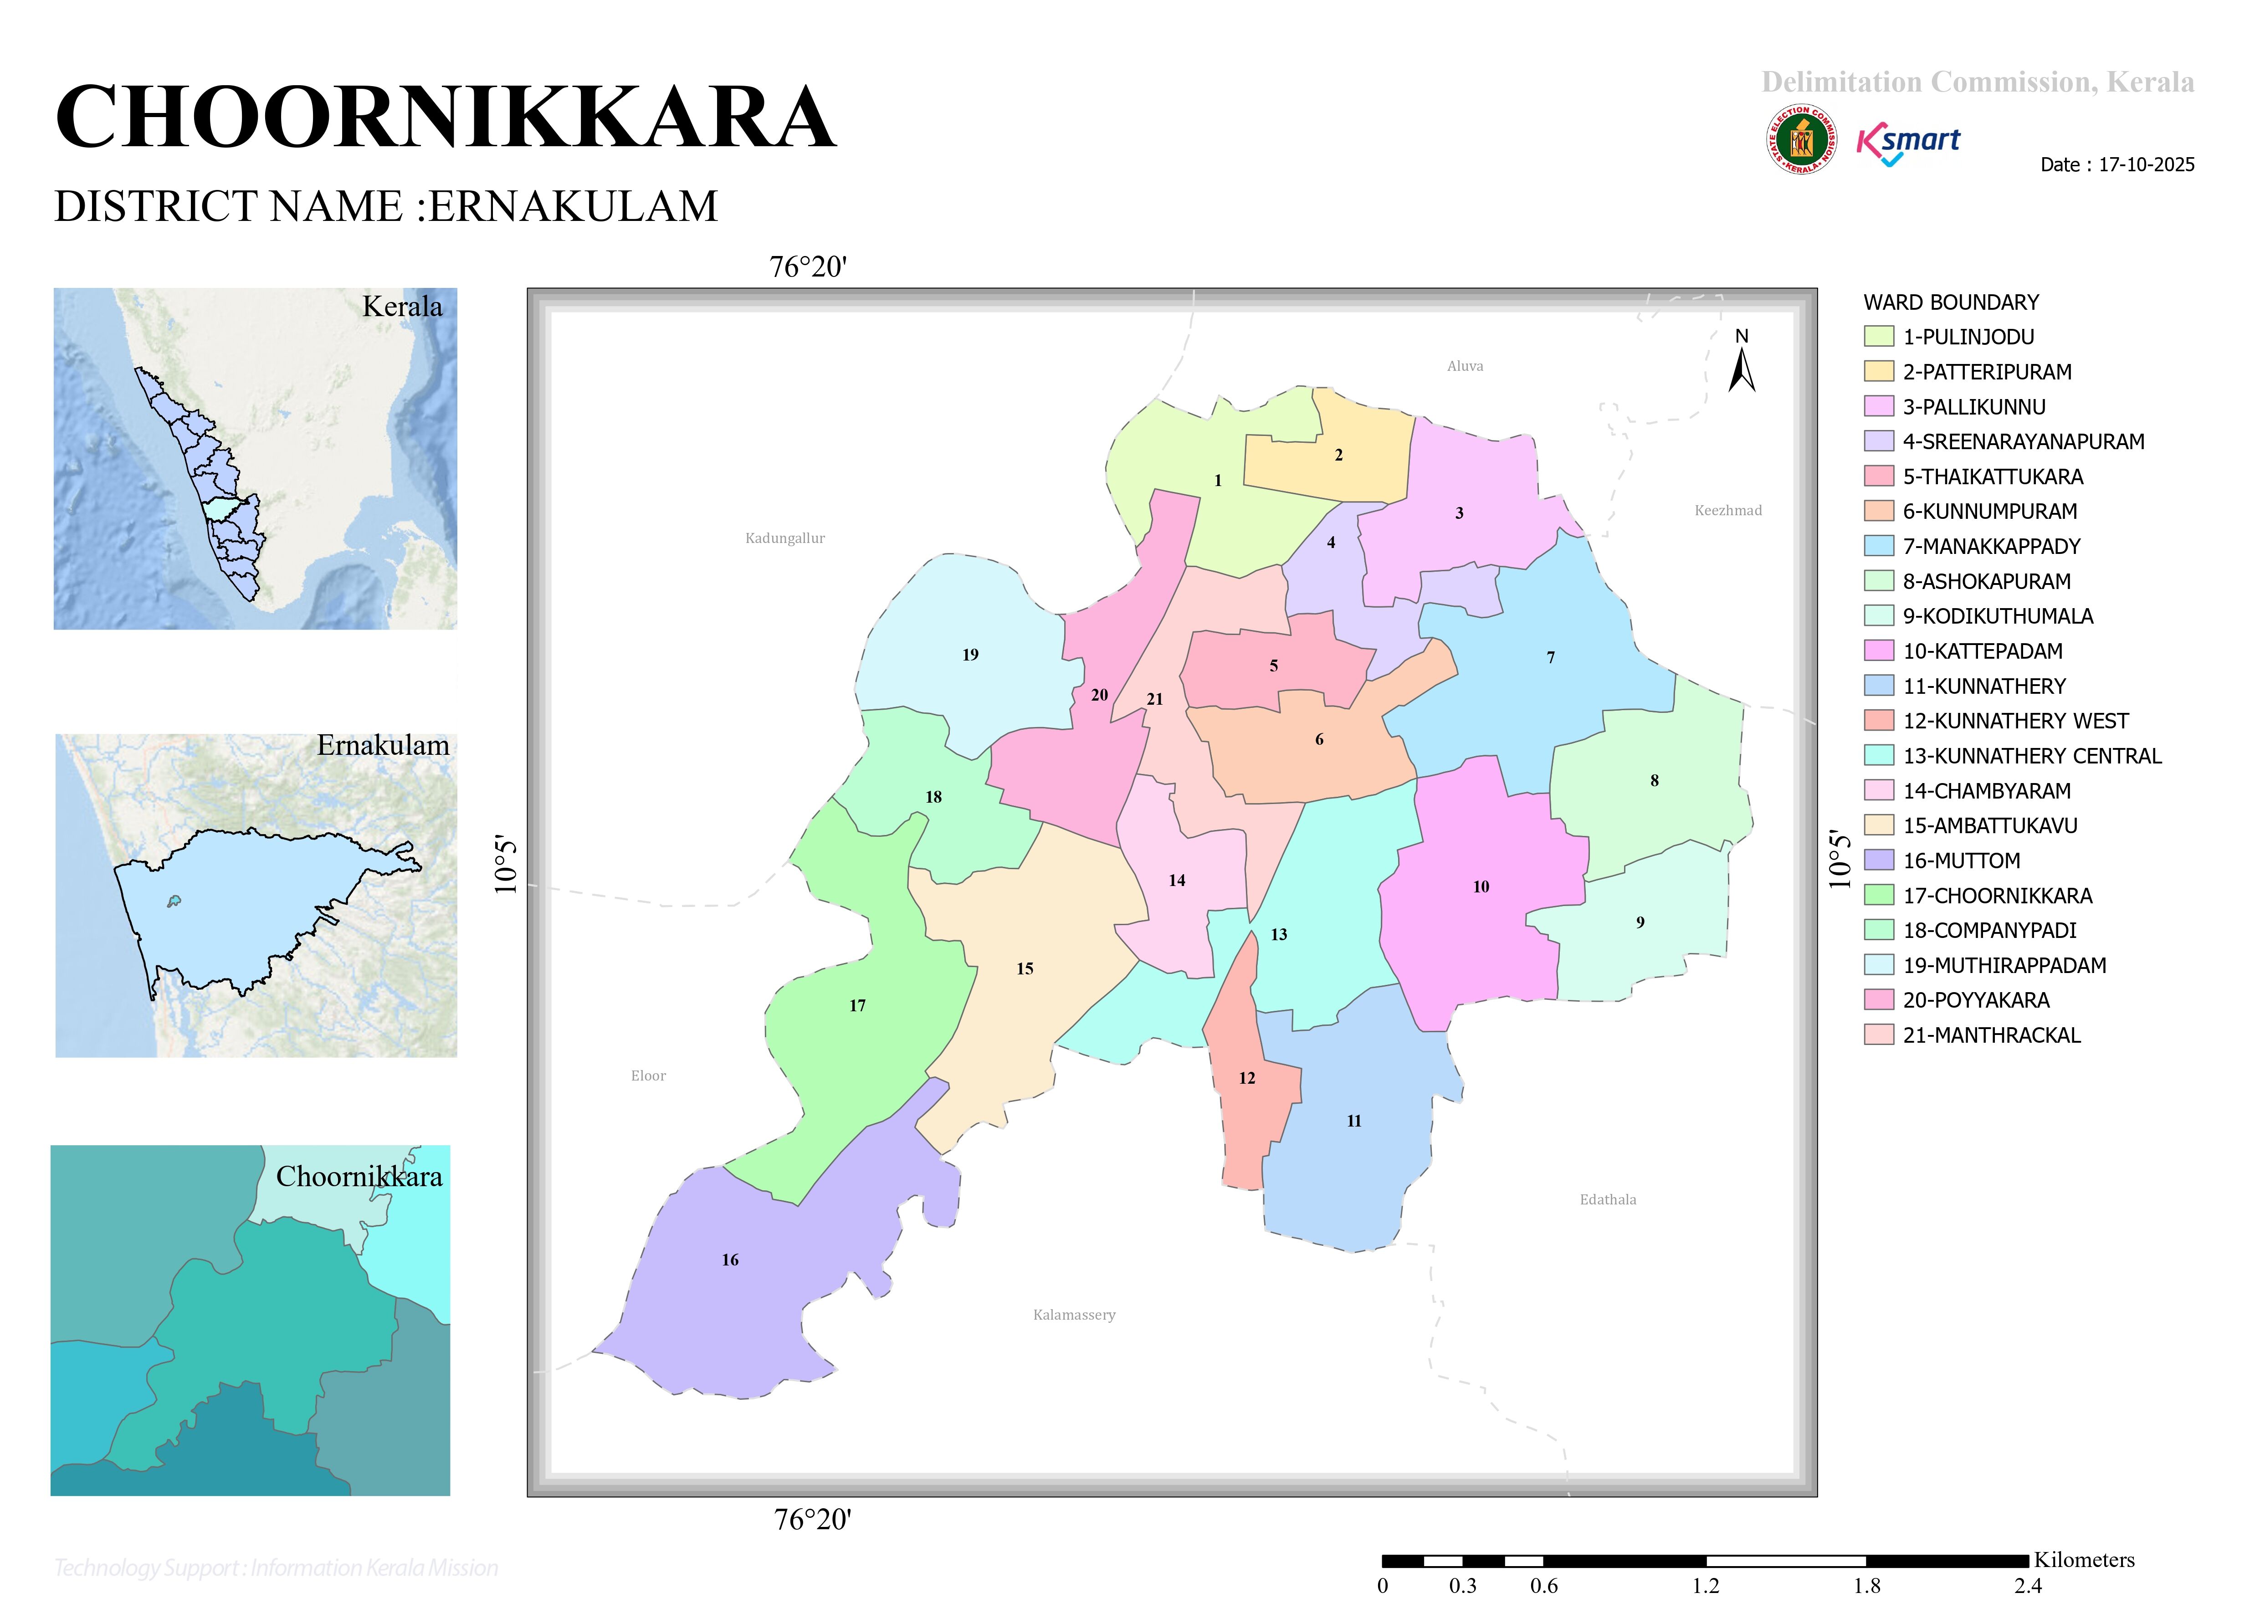Select ward 18 label on the map

(933, 797)
